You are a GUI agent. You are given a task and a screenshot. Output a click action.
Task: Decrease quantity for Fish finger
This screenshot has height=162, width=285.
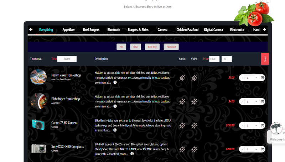coord(242,102)
